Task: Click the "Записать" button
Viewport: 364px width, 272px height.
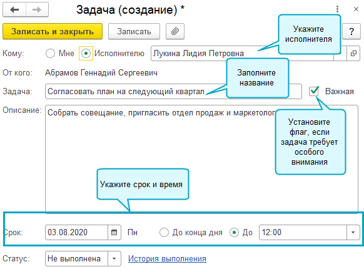Action: click(x=134, y=31)
